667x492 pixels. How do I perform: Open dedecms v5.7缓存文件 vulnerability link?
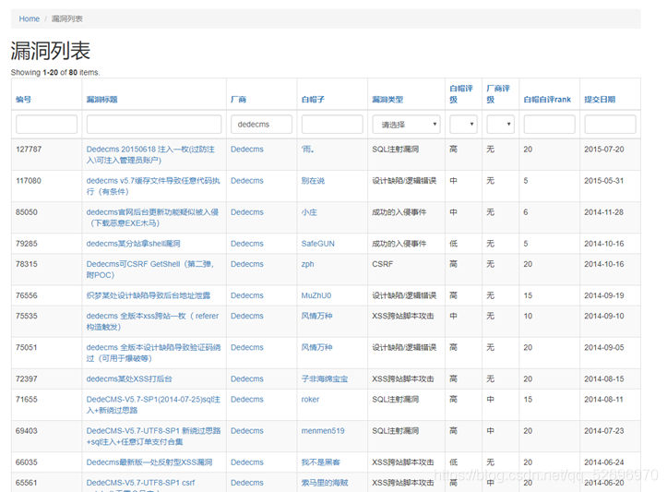pos(153,186)
